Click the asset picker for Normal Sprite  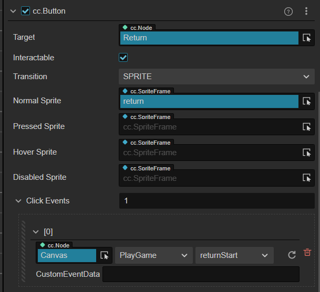click(307, 101)
